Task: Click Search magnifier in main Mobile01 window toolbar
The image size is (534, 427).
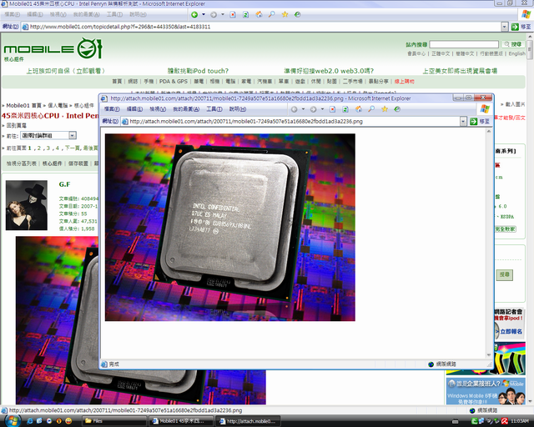Action: coord(272,14)
